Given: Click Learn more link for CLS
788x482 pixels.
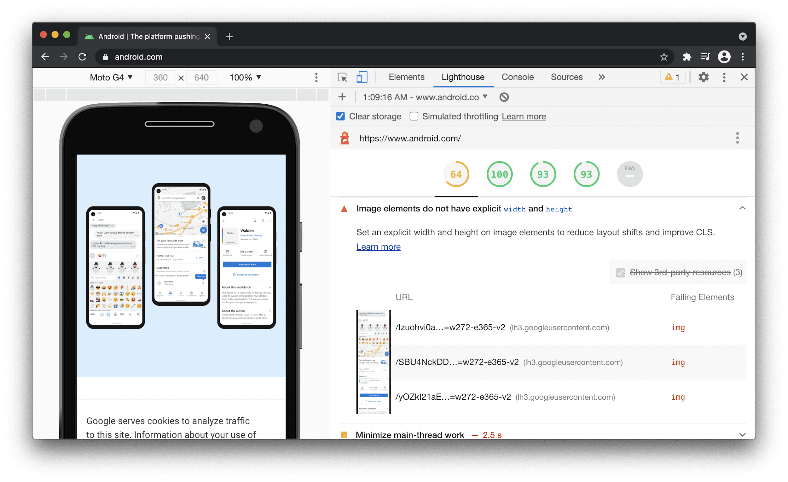Looking at the screenshot, I should pos(378,246).
